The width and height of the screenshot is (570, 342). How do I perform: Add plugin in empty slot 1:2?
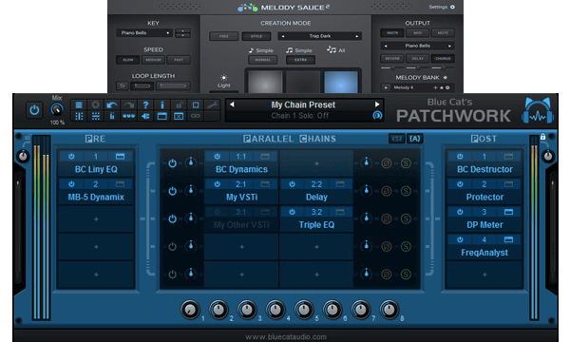pos(316,163)
